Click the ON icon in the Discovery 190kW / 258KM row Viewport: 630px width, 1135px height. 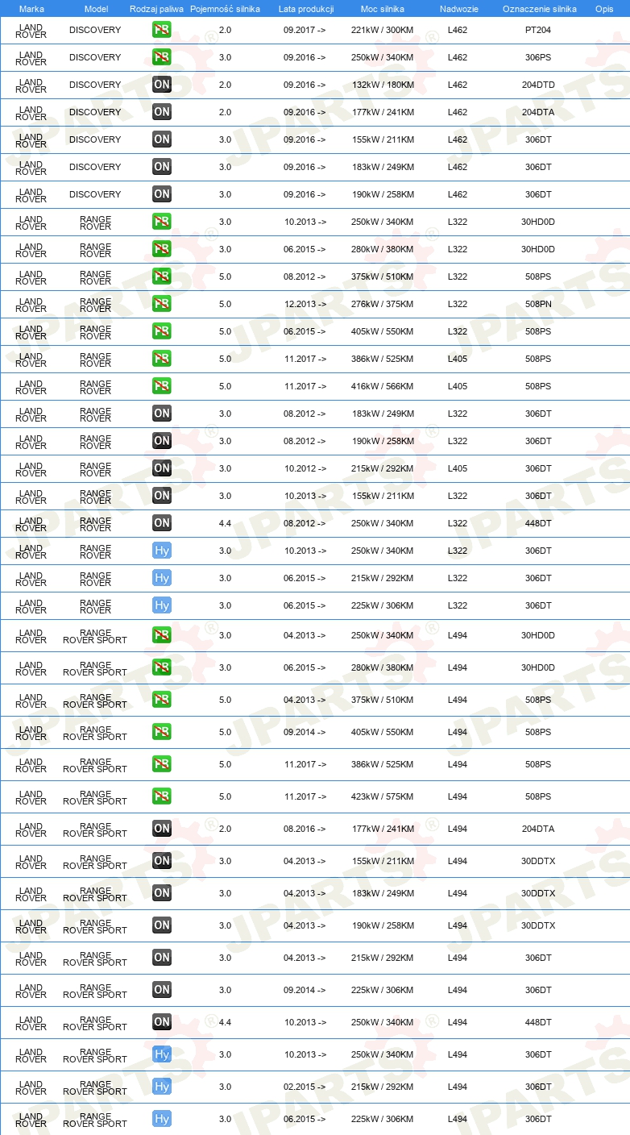coord(162,194)
